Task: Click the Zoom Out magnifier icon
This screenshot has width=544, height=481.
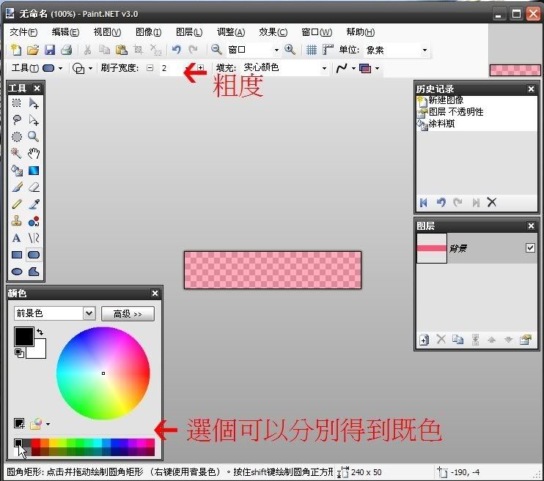Action: (x=216, y=50)
